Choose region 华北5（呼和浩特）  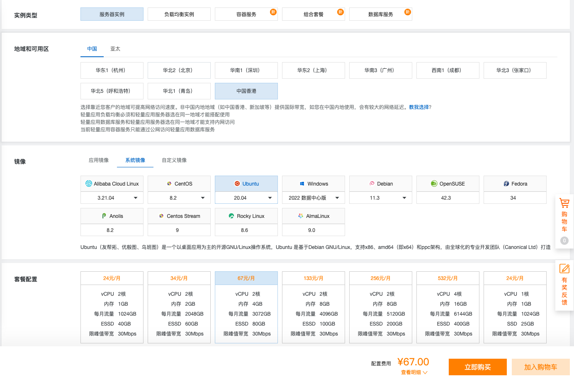click(x=112, y=91)
